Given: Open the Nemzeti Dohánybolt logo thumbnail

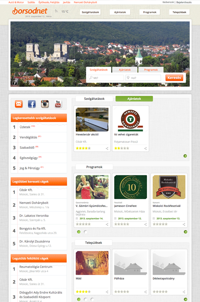Looking at the screenshot, I should click(x=130, y=119).
